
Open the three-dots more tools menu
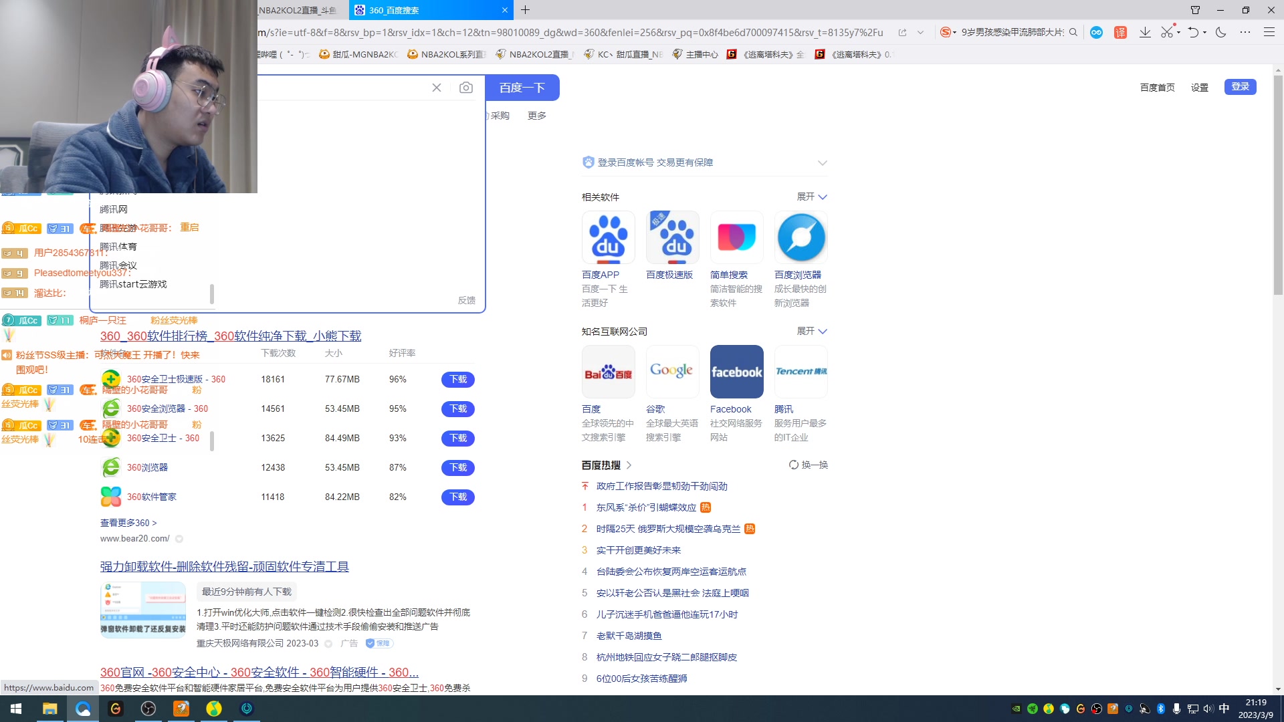pos(1245,32)
